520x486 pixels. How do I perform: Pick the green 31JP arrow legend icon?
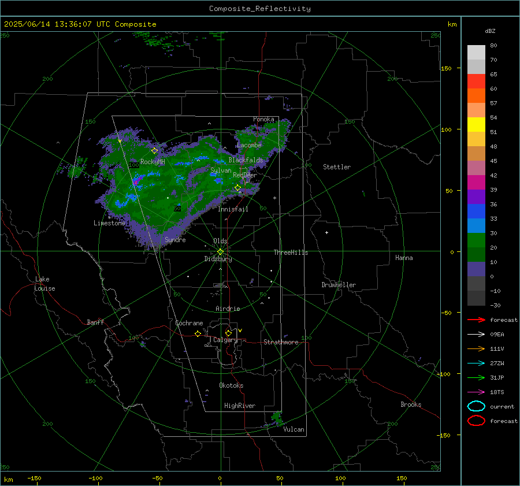pos(476,377)
